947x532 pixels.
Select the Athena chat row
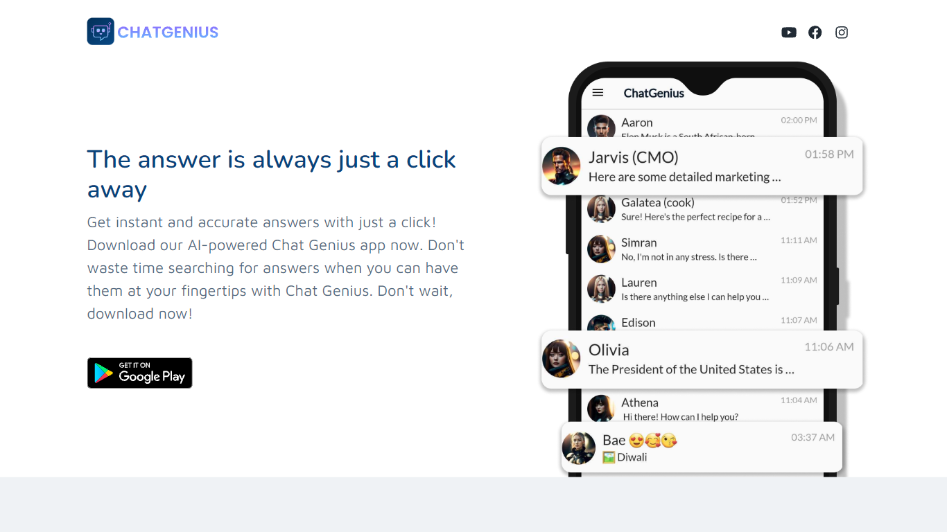(x=702, y=409)
